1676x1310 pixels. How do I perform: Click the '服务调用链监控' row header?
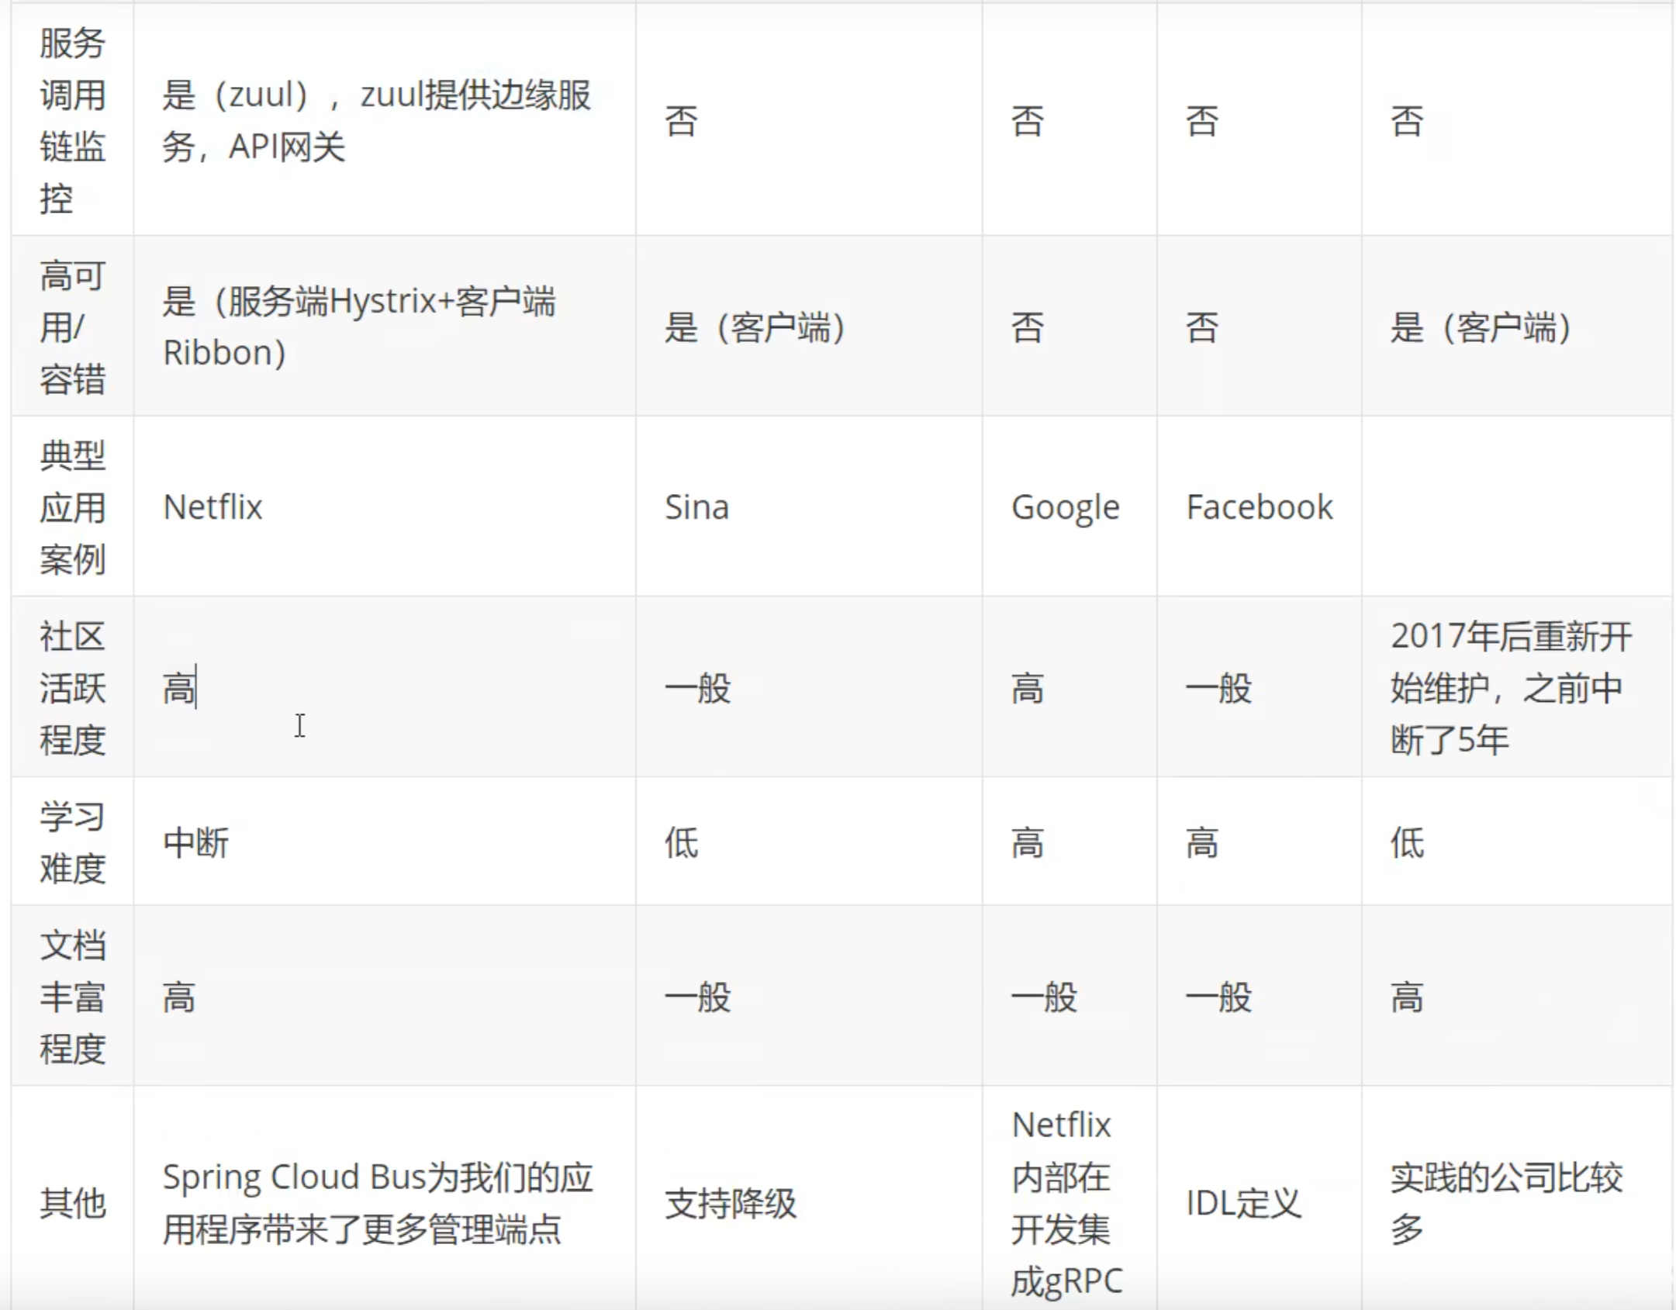click(72, 120)
